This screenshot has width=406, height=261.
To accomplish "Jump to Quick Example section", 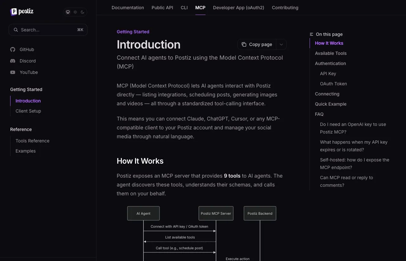I will [x=331, y=104].
